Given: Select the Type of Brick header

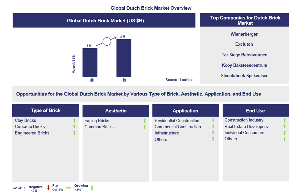Looking at the screenshot, I should click(x=46, y=110).
